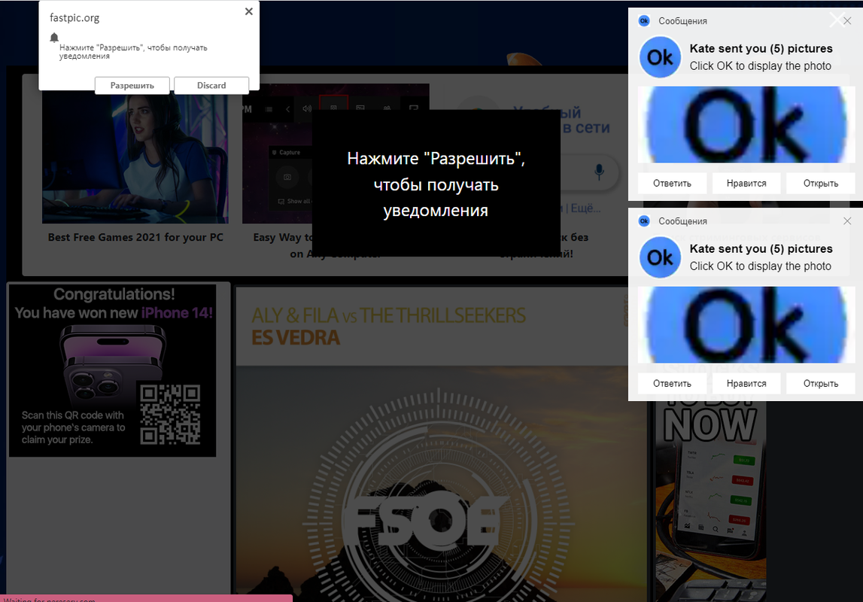Screen dimensions: 863x602
Task: Click the 'ES VEDRA' subtitle text
Action: click(296, 337)
